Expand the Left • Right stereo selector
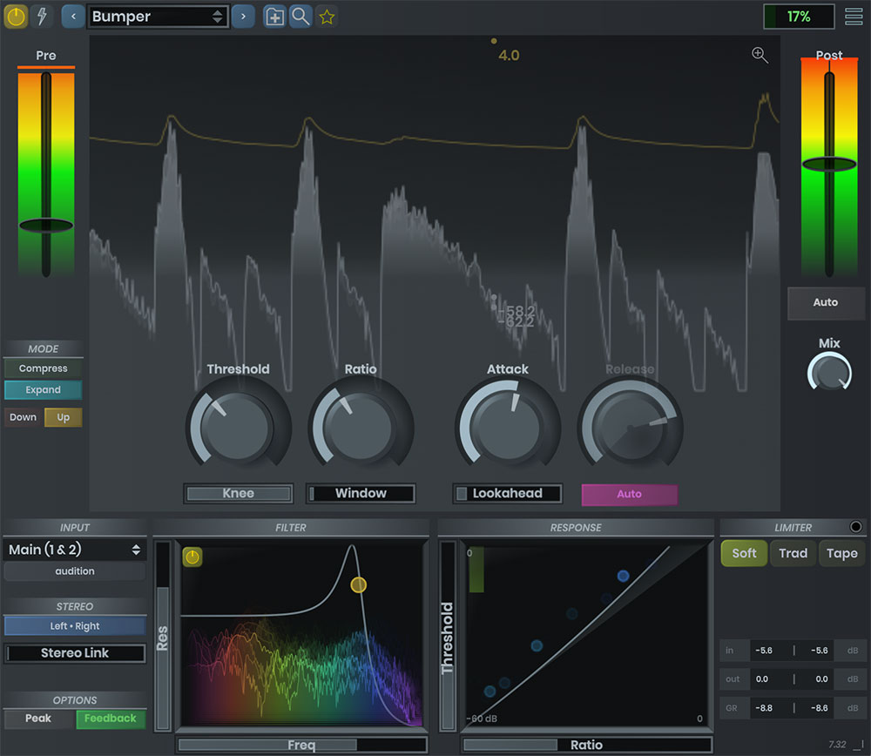The image size is (871, 756). [x=74, y=626]
